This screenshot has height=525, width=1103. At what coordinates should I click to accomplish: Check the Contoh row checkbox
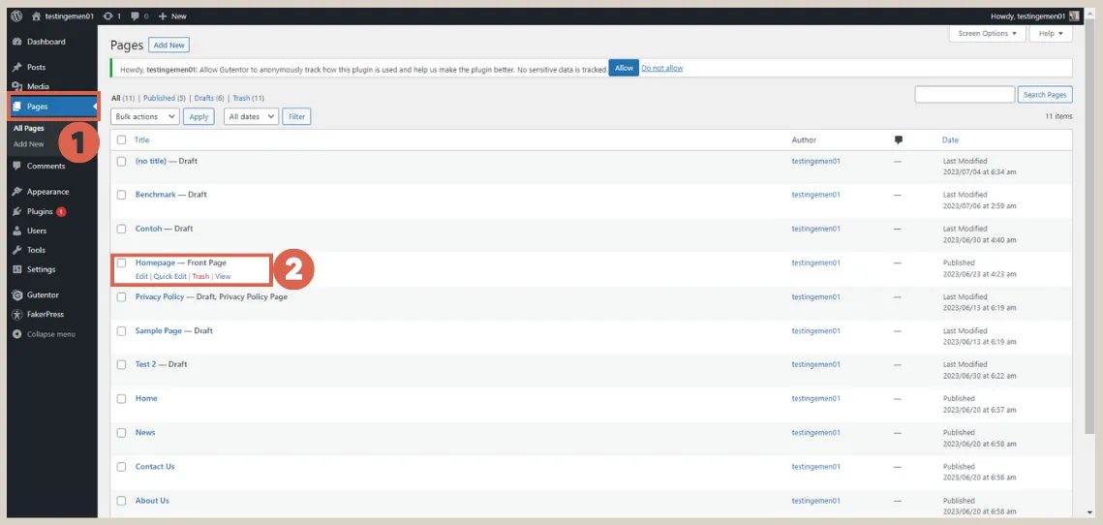coord(122,229)
